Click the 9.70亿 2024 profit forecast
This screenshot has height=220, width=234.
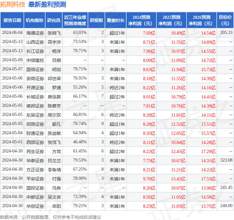tap(149, 179)
